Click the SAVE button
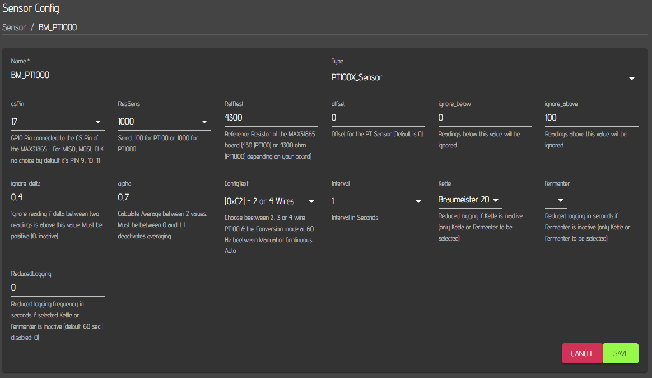 click(x=620, y=353)
